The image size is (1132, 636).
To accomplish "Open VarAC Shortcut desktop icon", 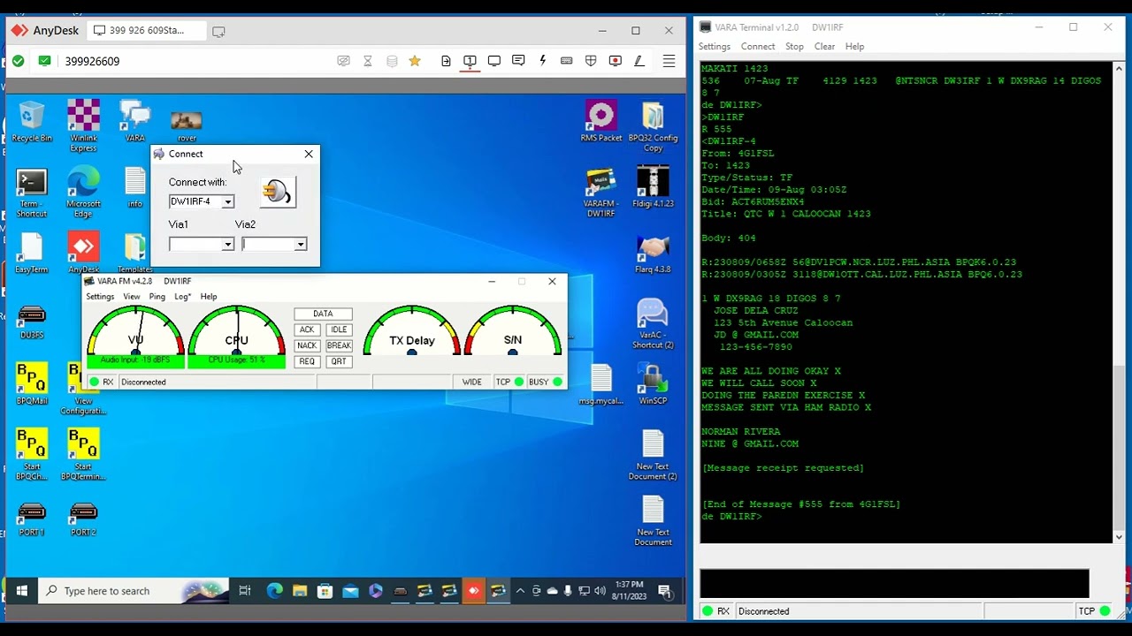I will pos(653,323).
